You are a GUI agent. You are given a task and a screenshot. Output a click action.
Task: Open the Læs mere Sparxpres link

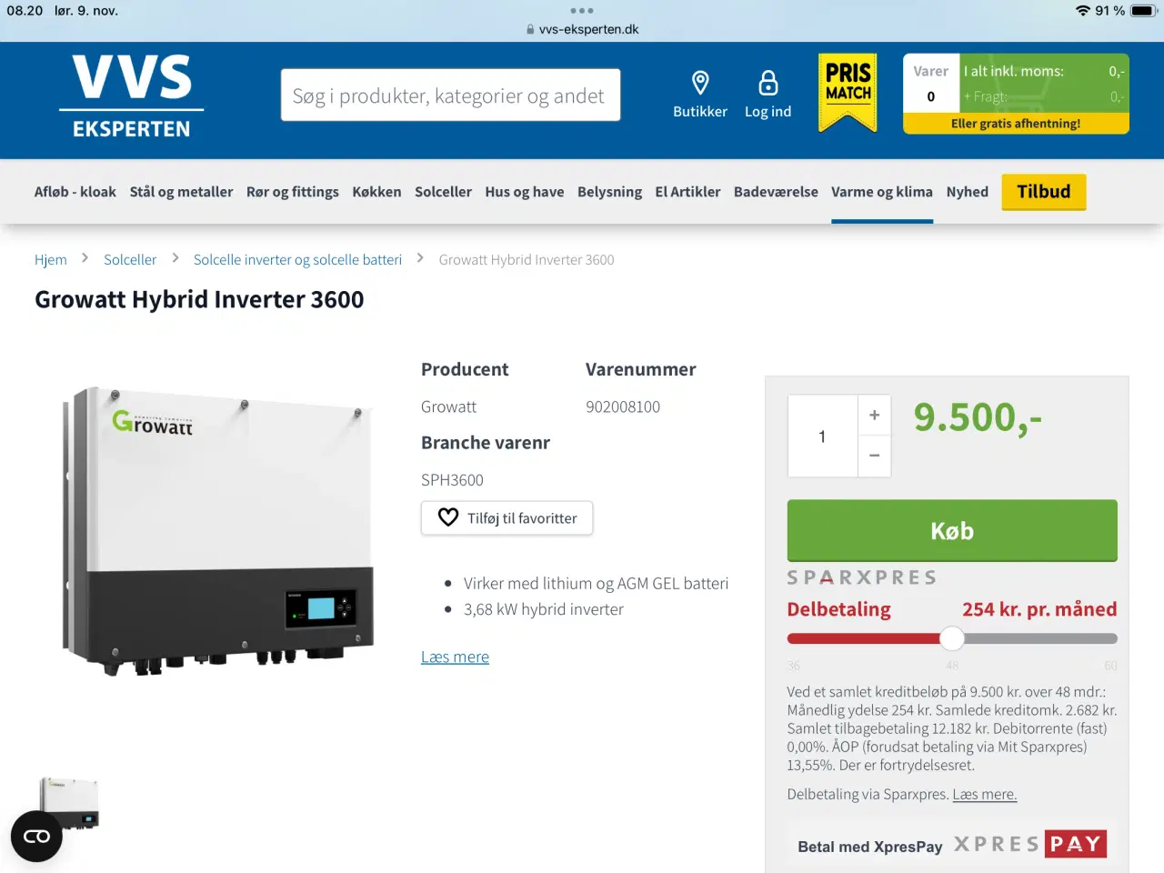click(x=985, y=794)
